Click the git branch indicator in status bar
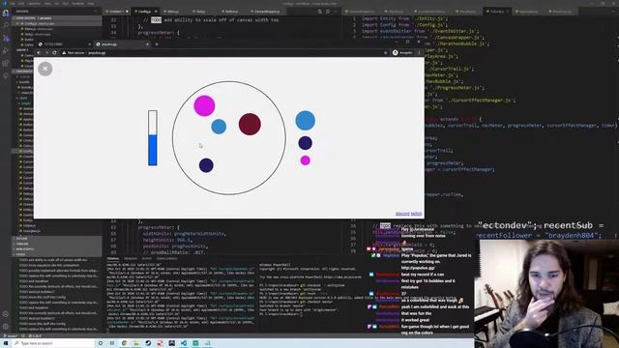This screenshot has width=619, height=348. [11, 336]
